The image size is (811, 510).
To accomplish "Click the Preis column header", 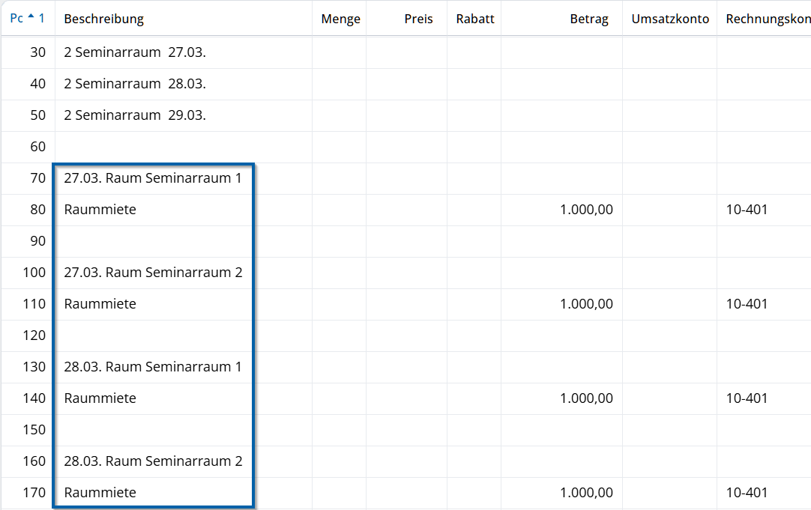I will [418, 19].
